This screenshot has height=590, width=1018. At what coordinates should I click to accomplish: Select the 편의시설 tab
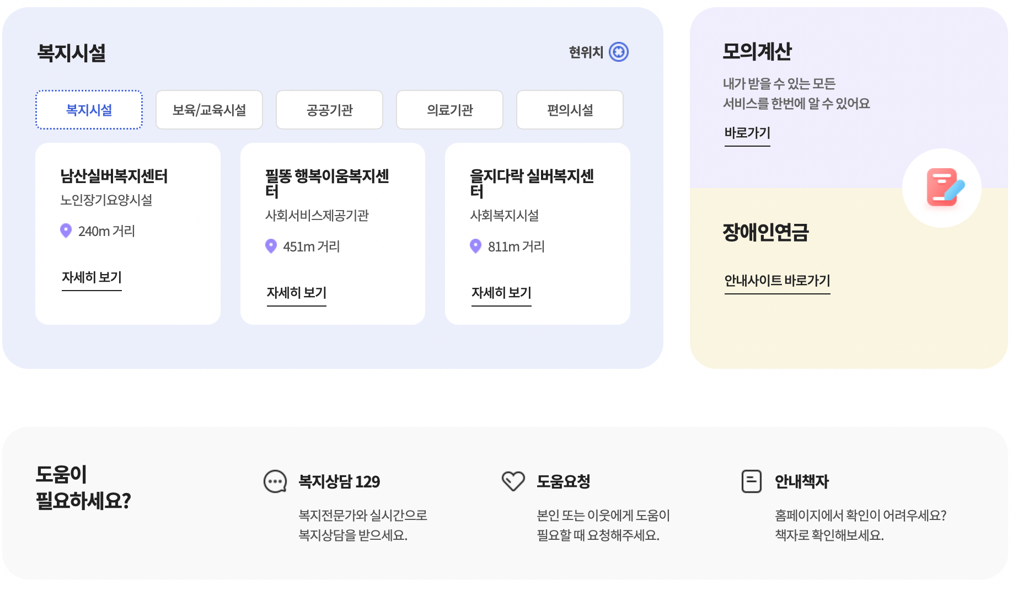pyautogui.click(x=570, y=110)
